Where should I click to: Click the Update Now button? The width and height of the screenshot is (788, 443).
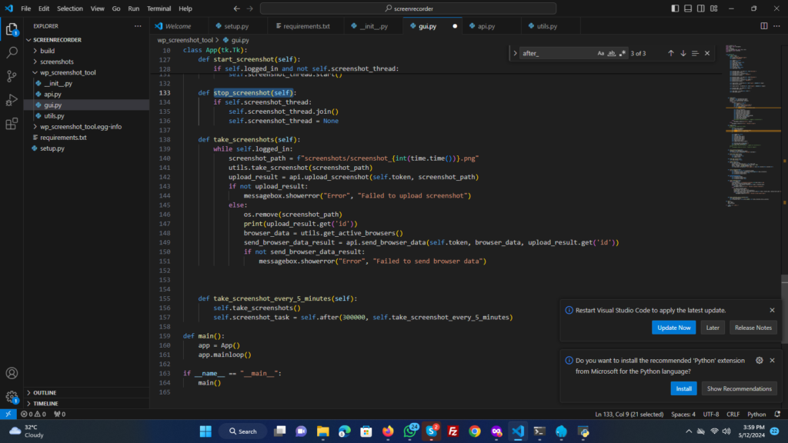(x=673, y=328)
